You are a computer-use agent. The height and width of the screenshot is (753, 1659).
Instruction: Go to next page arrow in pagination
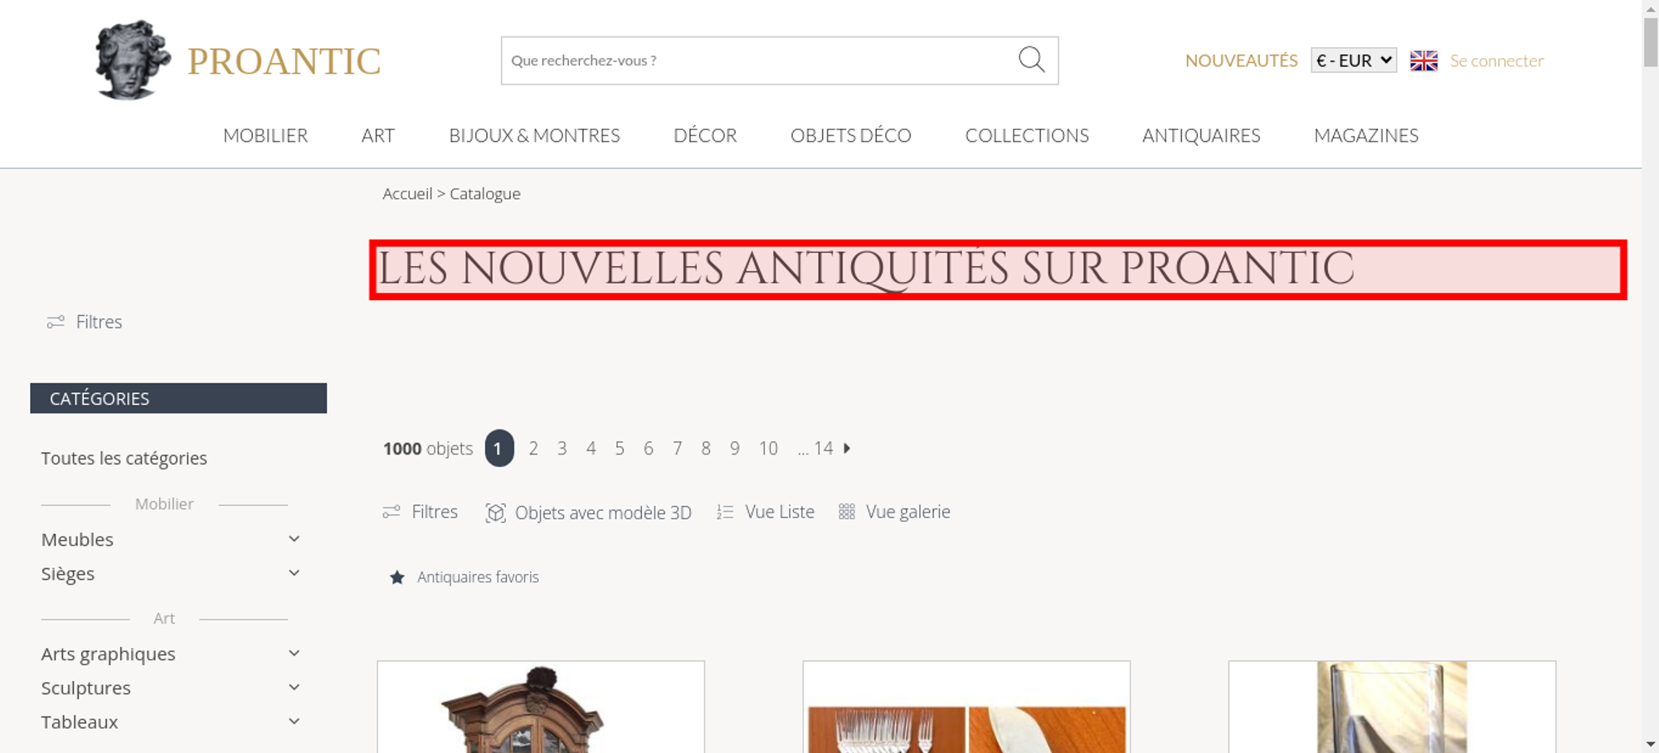click(x=847, y=448)
